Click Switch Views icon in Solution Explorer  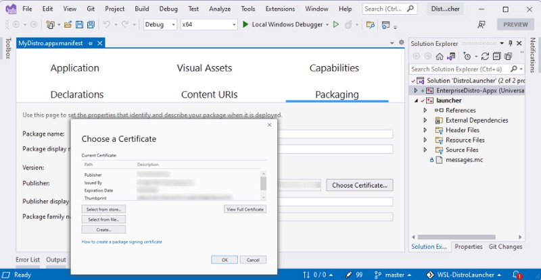click(451, 56)
